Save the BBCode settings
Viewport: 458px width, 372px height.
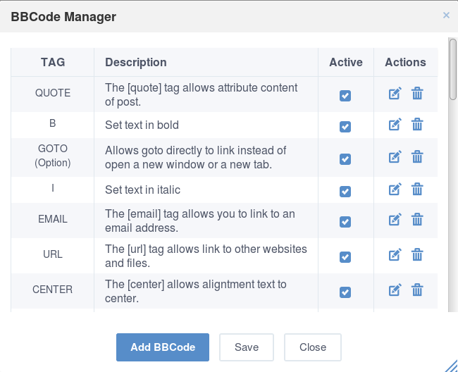pos(247,347)
